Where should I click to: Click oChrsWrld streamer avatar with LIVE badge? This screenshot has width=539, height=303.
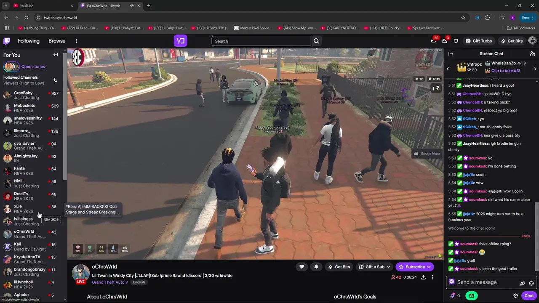pos(80,274)
